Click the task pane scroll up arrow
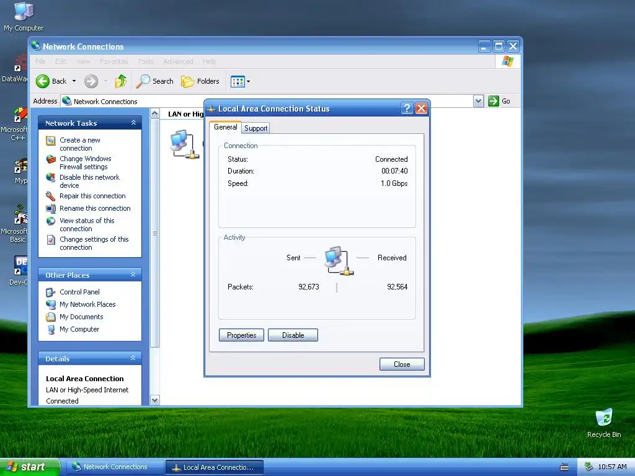 tap(154, 114)
